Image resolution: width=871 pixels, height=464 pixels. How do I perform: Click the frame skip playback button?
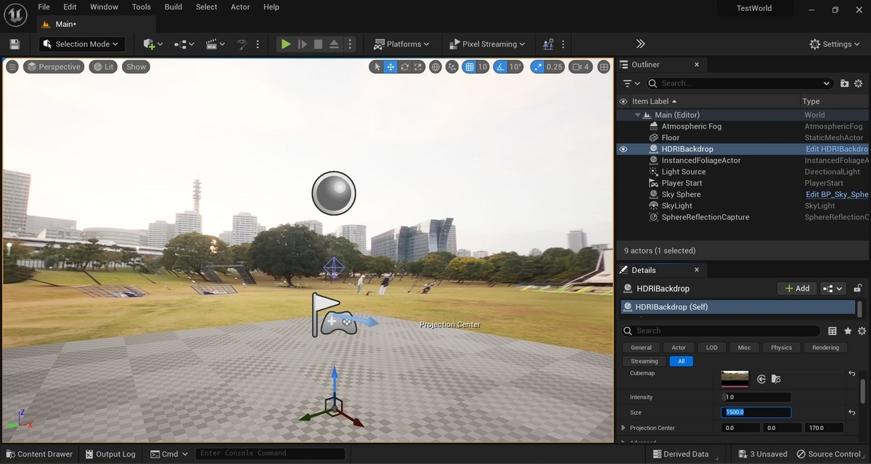click(303, 44)
